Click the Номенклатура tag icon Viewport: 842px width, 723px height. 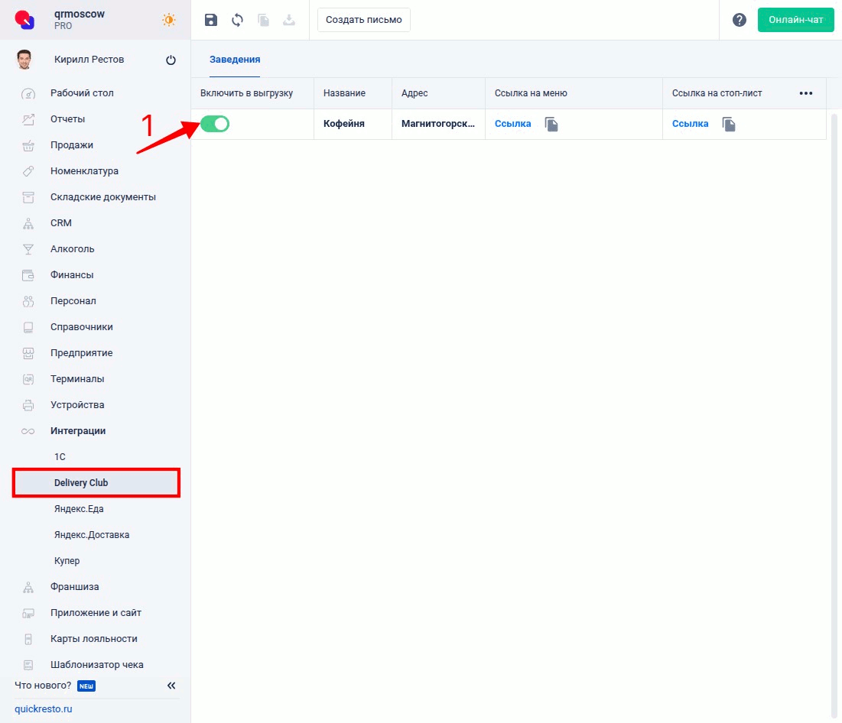pyautogui.click(x=28, y=171)
